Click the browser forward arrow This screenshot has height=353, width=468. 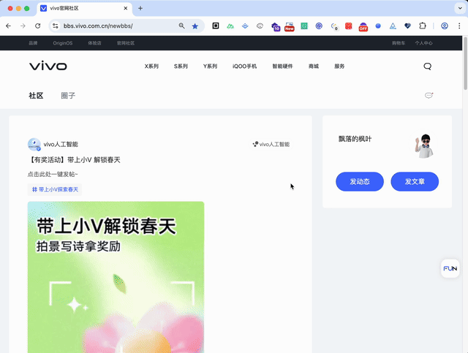click(x=23, y=26)
